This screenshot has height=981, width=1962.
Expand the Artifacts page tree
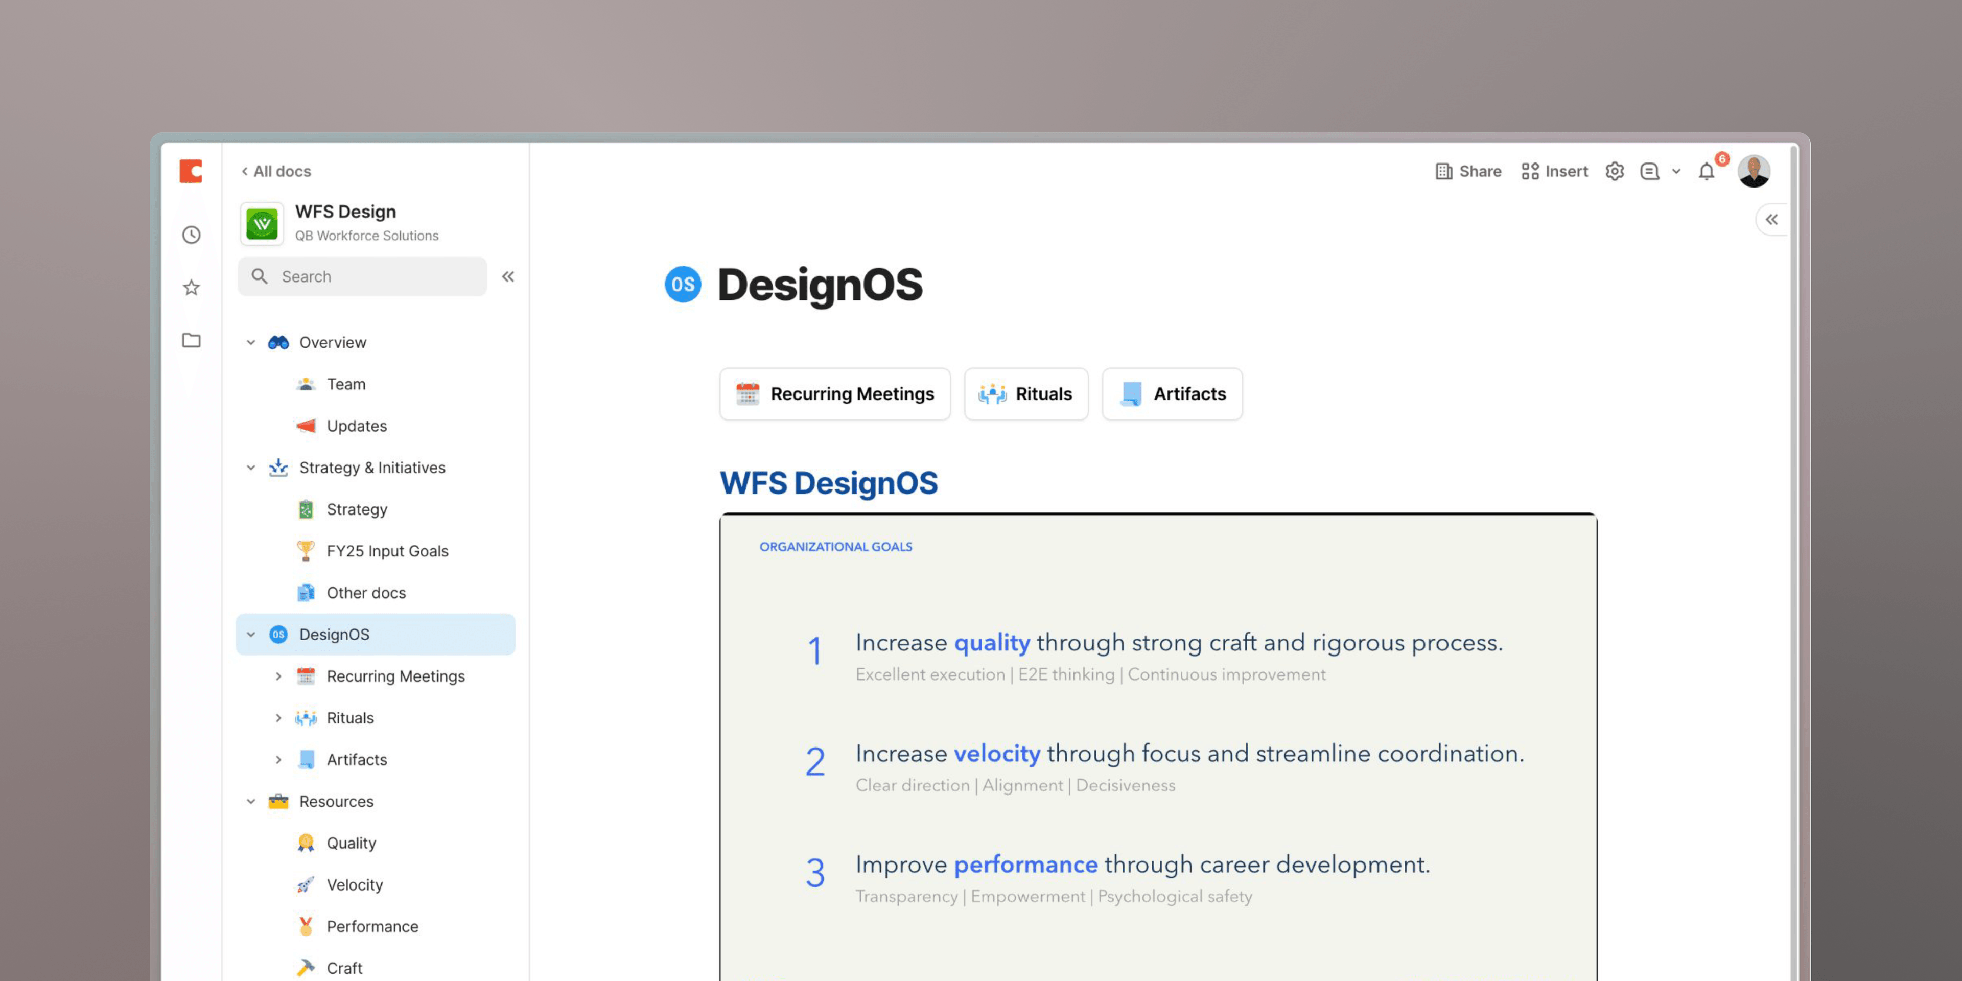(x=278, y=759)
